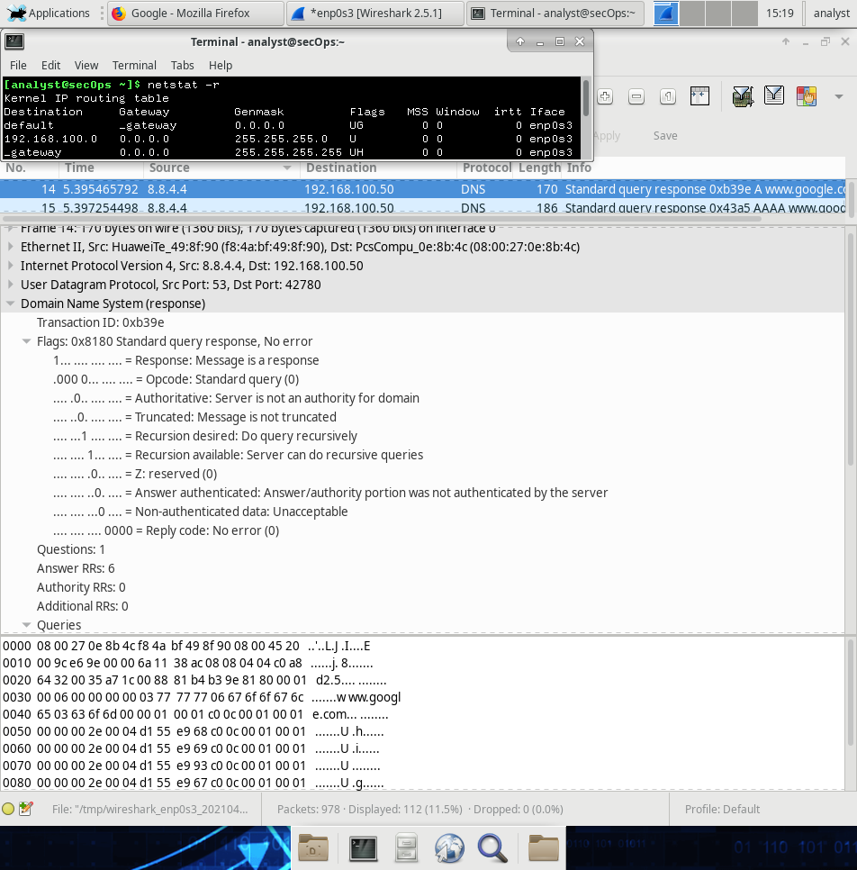Expand User Datagram Protocol node

pos(11,284)
